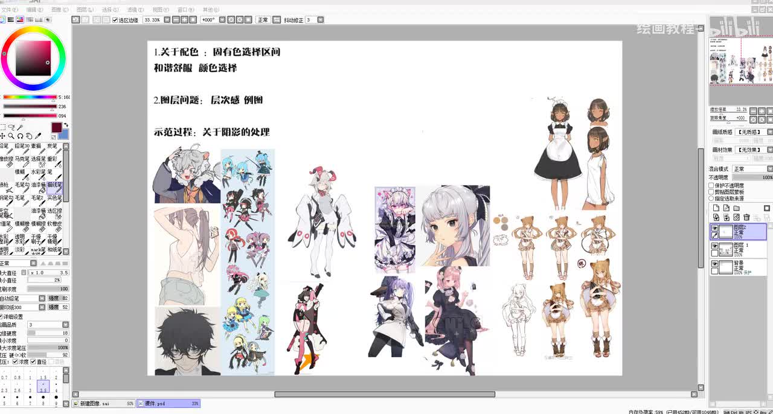Merge the layer down icon
The height and width of the screenshot is (414, 773).
coord(725,217)
